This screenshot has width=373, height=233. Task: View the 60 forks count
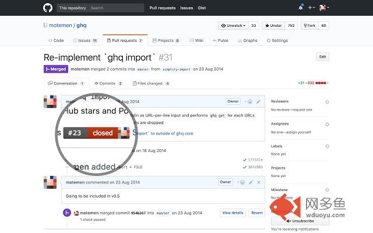[x=323, y=26]
